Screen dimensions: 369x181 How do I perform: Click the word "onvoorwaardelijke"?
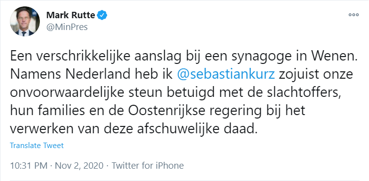point(67,93)
